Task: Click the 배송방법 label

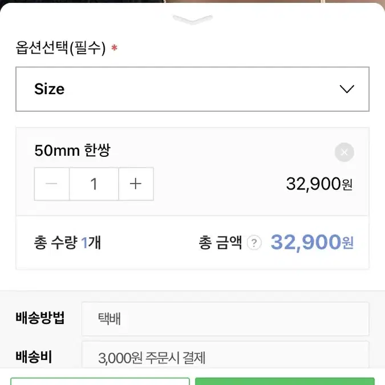Action: pos(40,318)
